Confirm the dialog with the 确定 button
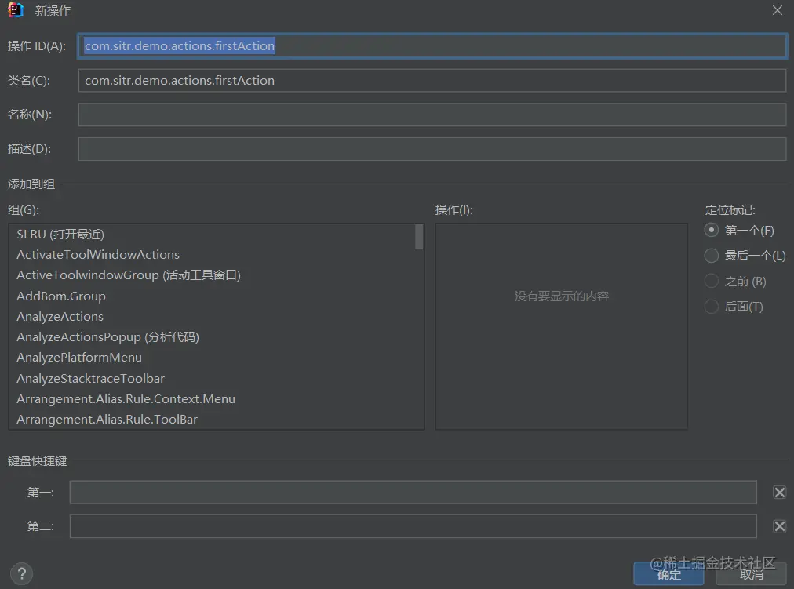The image size is (794, 589). point(668,574)
